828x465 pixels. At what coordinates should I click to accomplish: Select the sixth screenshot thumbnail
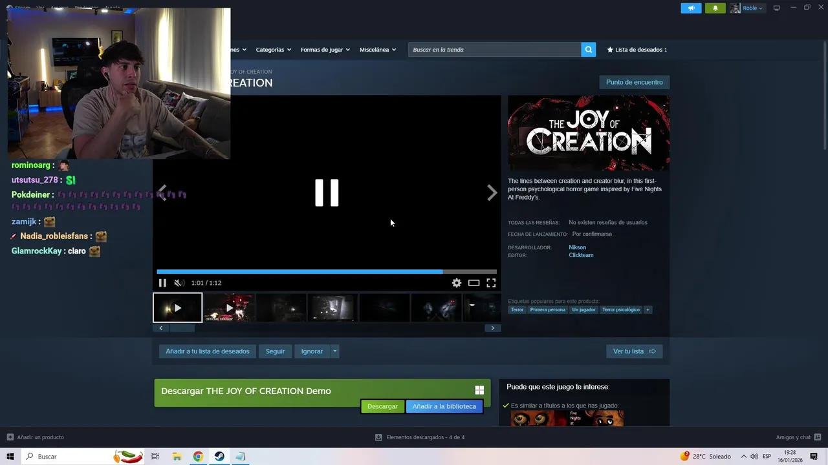click(436, 307)
